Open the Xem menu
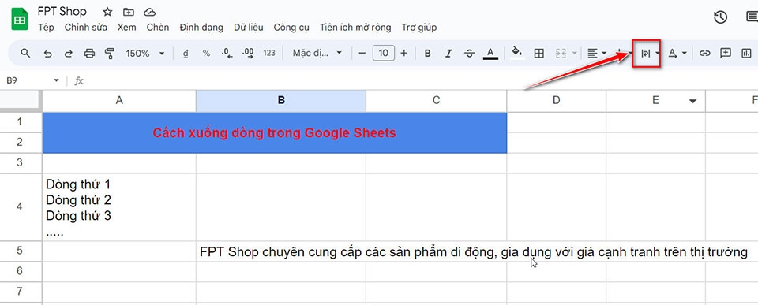758x305 pixels. [126, 28]
